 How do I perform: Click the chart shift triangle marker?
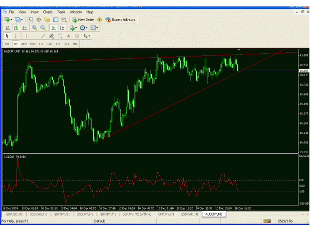click(x=239, y=50)
